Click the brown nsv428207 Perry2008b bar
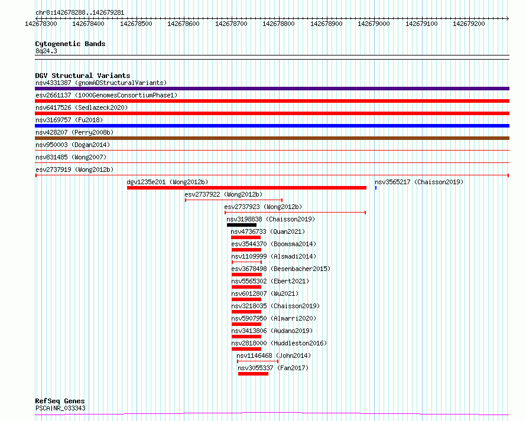Image resolution: width=526 pixels, height=421 pixels. [x=272, y=138]
